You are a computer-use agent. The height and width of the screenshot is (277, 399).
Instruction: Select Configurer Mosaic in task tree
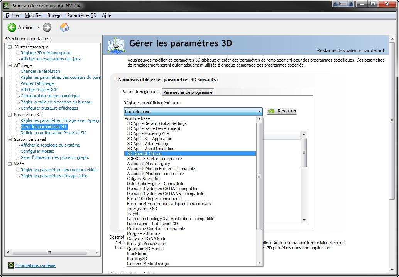37,151
